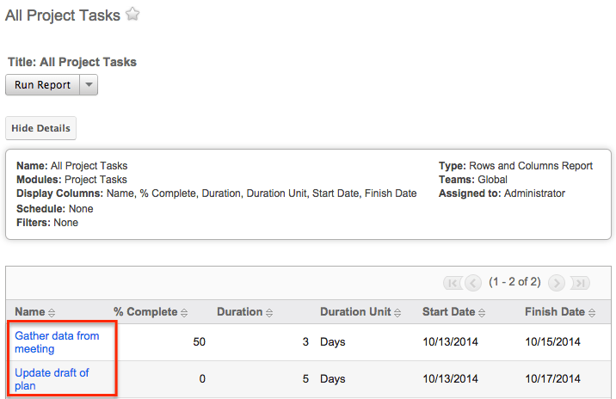The image size is (616, 399).
Task: Collapse details with Hide Details button
Action: (x=40, y=128)
